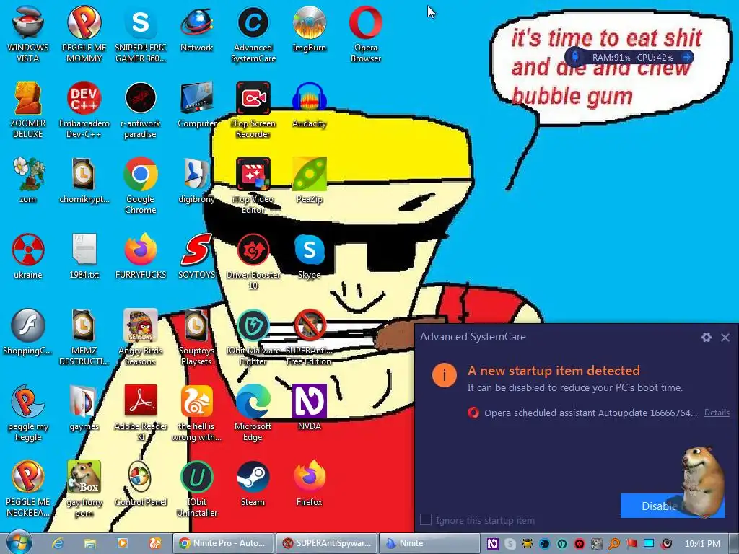Click the red flag Action Center tray icon
This screenshot has width=739, height=554.
[x=631, y=543]
